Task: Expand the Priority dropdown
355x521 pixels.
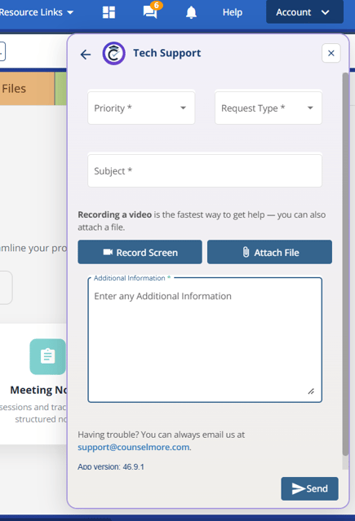Action: coord(141,108)
